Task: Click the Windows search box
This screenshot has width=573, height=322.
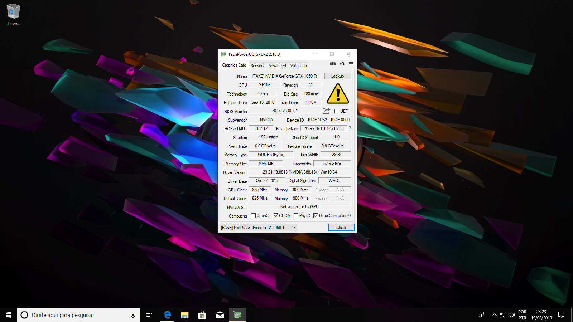Action: tap(78, 315)
